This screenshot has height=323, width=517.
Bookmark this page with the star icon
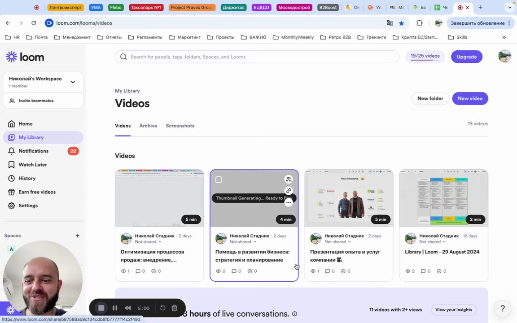(401, 23)
